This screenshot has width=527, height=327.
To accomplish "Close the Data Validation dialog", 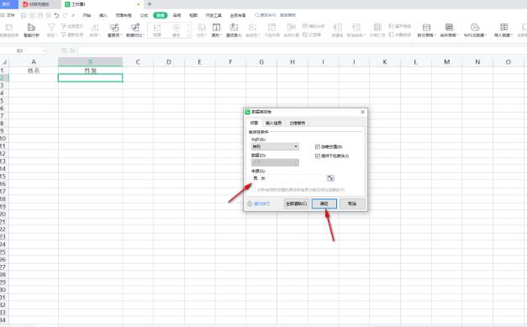I will (362, 112).
